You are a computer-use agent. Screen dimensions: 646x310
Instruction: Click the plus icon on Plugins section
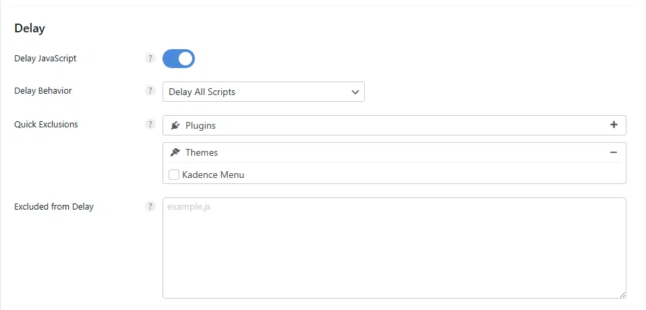614,125
